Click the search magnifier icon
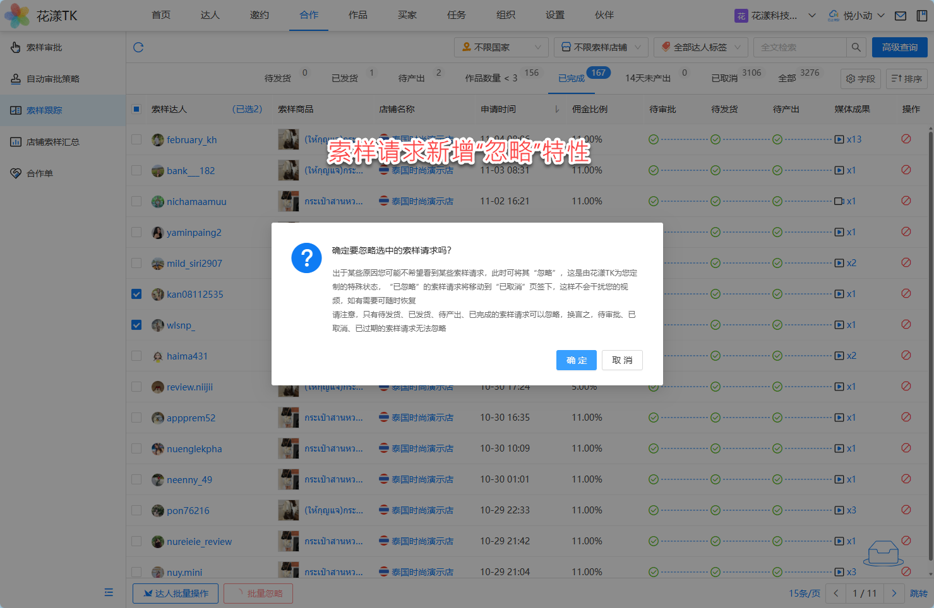This screenshot has height=608, width=934. coord(856,47)
